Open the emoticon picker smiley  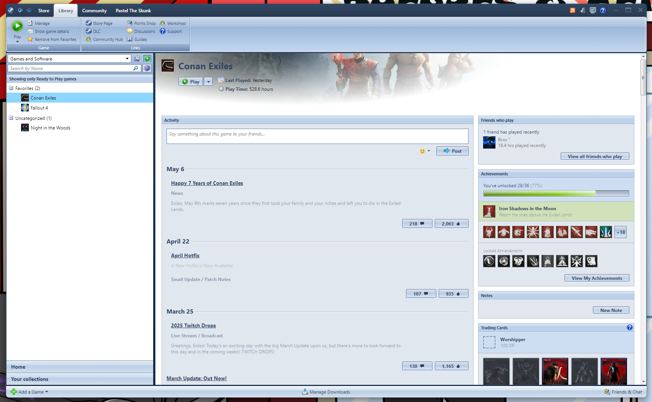[x=422, y=151]
